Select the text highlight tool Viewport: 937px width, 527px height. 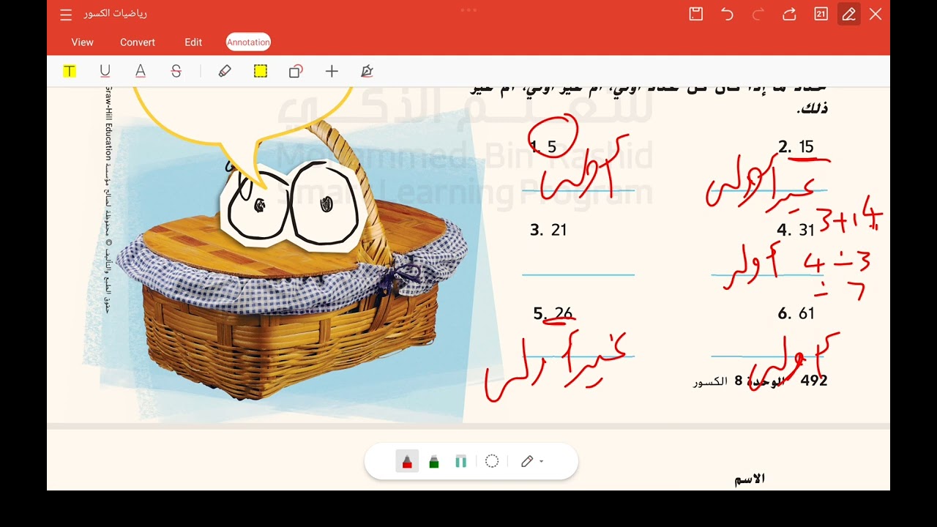click(x=69, y=71)
